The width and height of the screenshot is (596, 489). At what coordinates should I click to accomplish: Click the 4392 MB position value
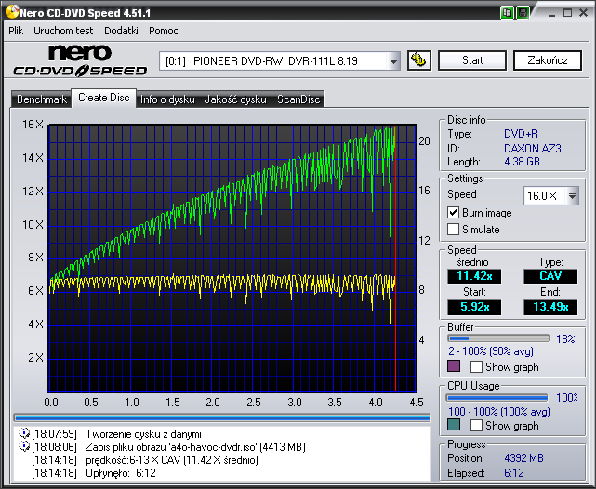523,458
